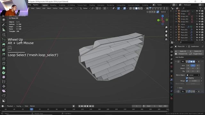205x115 pixels.
Task: Hide Plane.001 via its eye icon
Action: pyautogui.click(x=200, y=30)
